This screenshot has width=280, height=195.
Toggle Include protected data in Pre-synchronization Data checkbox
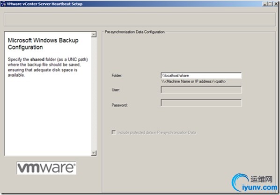tap(114, 132)
